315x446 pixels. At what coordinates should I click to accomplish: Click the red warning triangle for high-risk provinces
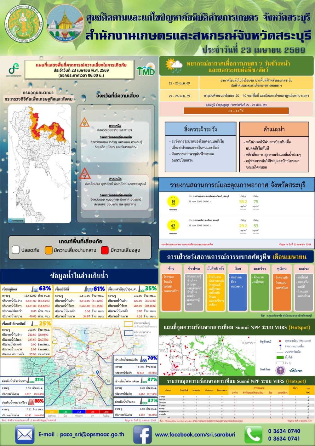pyautogui.click(x=84, y=173)
